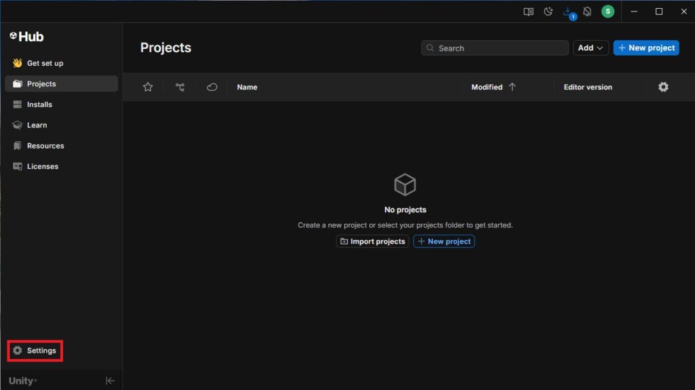The image size is (695, 390).
Task: Close the Unity Hub window
Action: (x=684, y=12)
